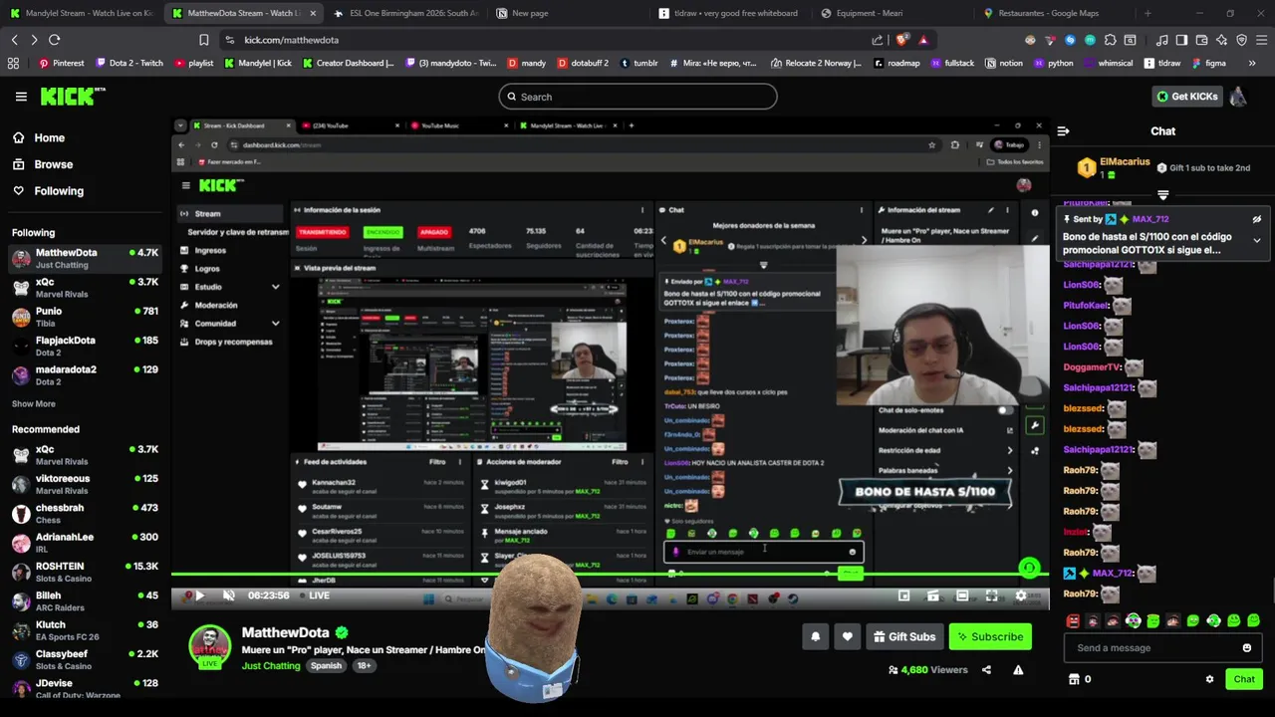Screen dimensions: 1275x717
Task: Open Brave Leo AI sparkle icon
Action: (x=1221, y=40)
